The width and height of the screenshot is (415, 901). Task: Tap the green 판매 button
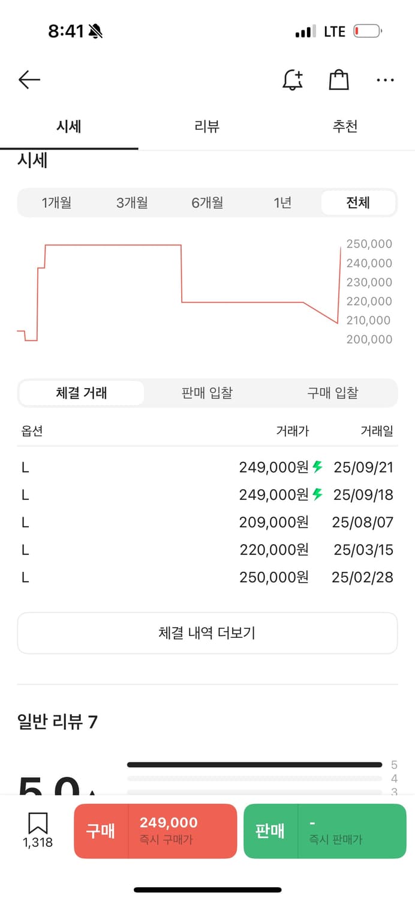pyautogui.click(x=324, y=831)
